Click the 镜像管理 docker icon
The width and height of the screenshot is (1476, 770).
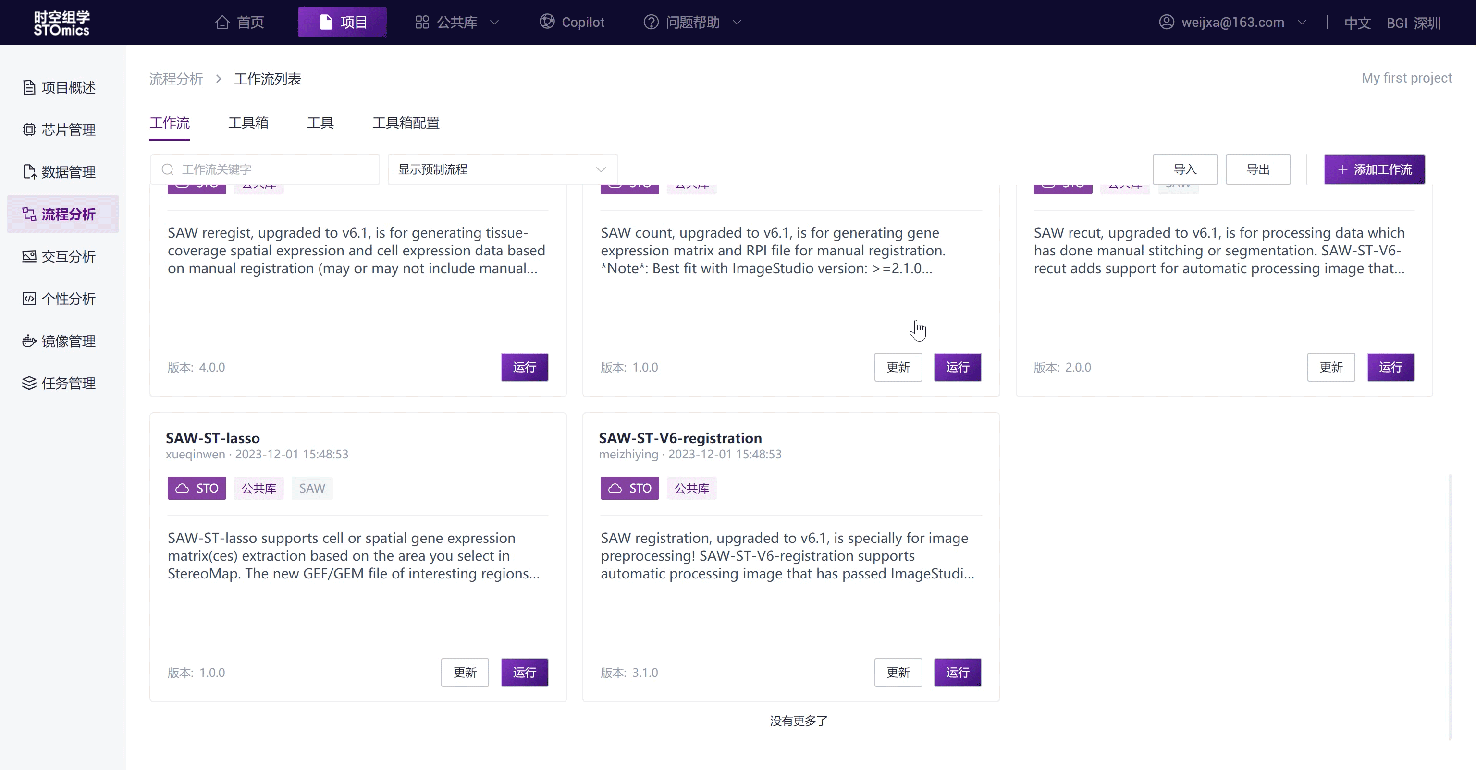click(29, 341)
